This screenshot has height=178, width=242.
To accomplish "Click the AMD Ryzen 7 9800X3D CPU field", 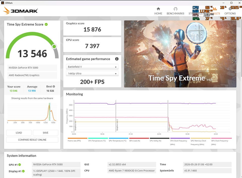I will click(132, 171).
